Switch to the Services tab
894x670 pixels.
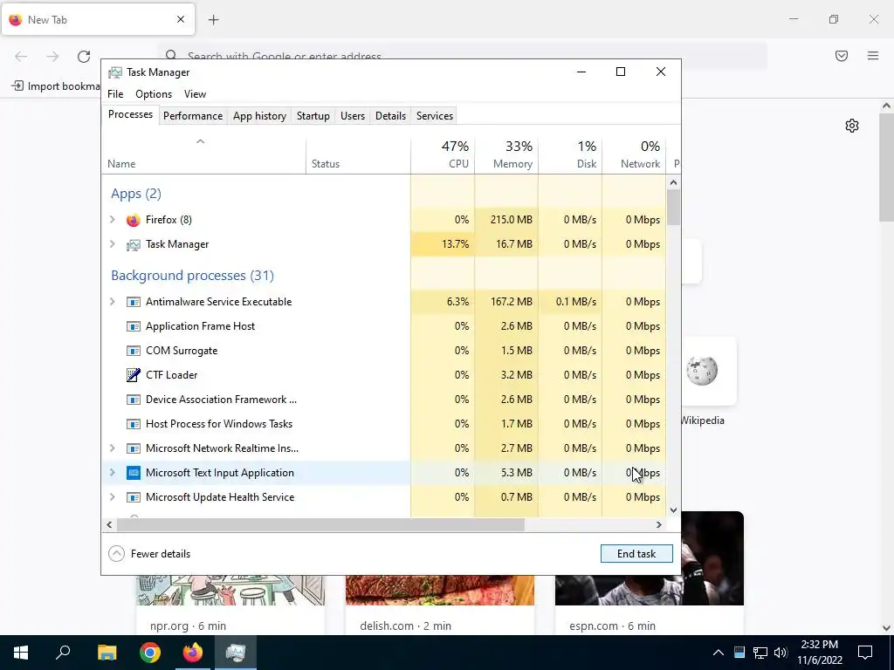pyautogui.click(x=435, y=116)
